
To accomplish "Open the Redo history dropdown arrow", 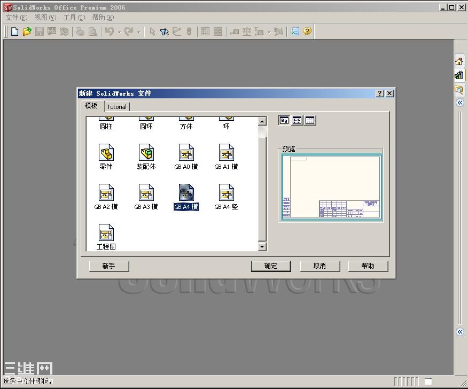I will pos(138,32).
